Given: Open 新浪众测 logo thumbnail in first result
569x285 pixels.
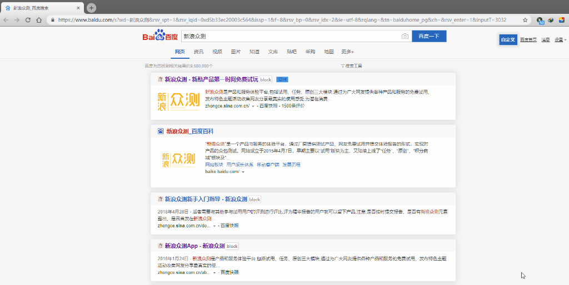Looking at the screenshot, I should pyautogui.click(x=178, y=101).
